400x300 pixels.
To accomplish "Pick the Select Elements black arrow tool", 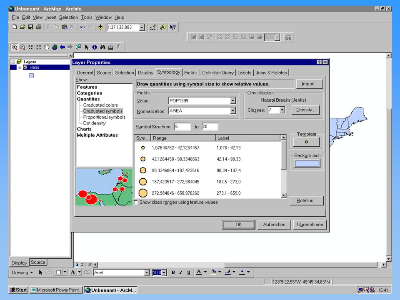I will point(87,47).
